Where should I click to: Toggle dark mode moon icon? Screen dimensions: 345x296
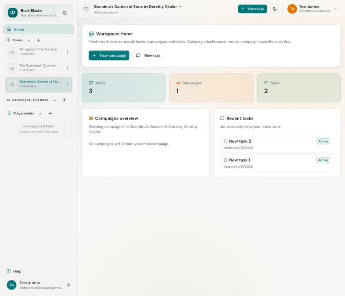click(x=274, y=9)
